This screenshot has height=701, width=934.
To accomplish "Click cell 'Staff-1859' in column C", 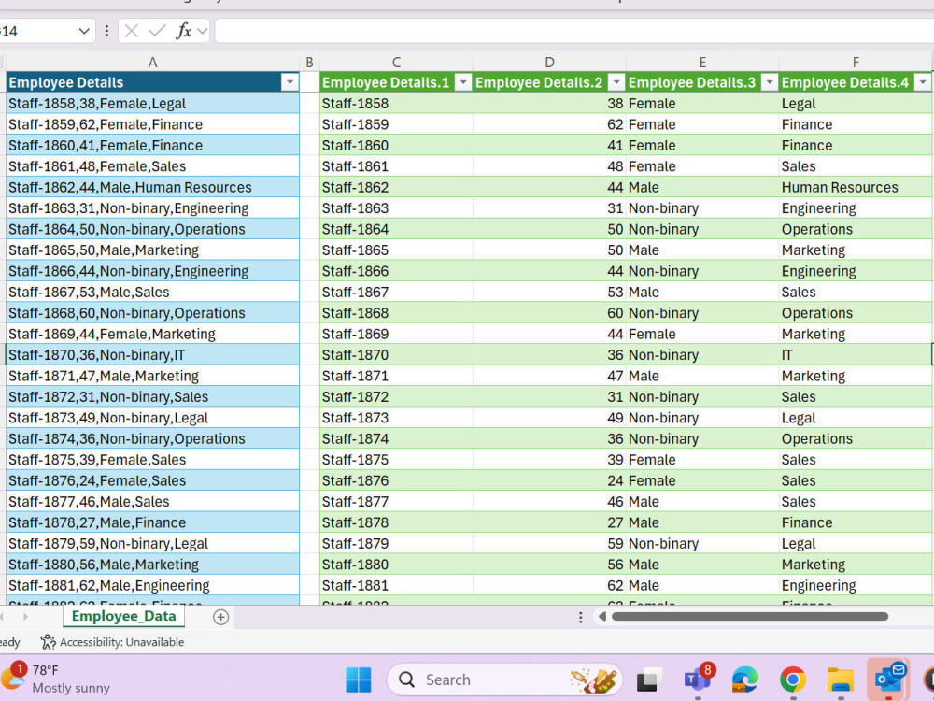I will tap(396, 124).
